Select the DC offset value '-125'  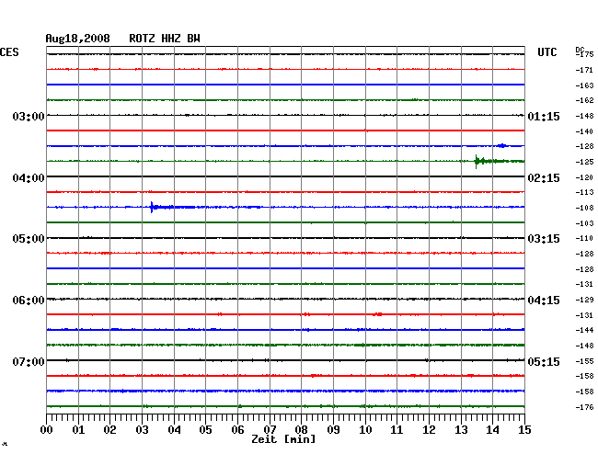tap(584, 162)
